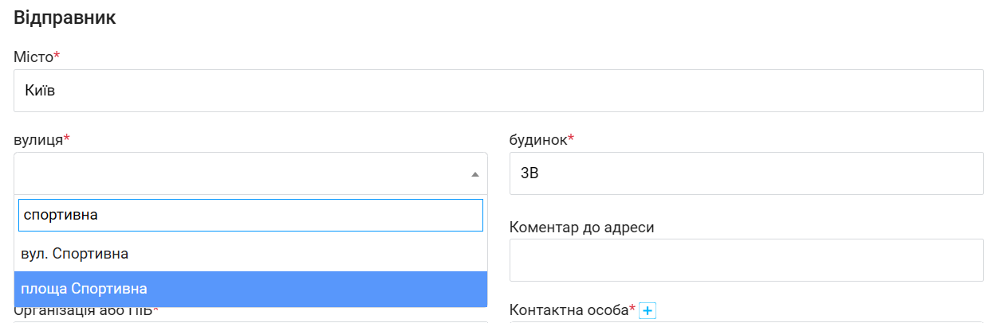This screenshot has height=323, width=996.
Task: Click the red asterisk beside будинок
Action: point(571,138)
